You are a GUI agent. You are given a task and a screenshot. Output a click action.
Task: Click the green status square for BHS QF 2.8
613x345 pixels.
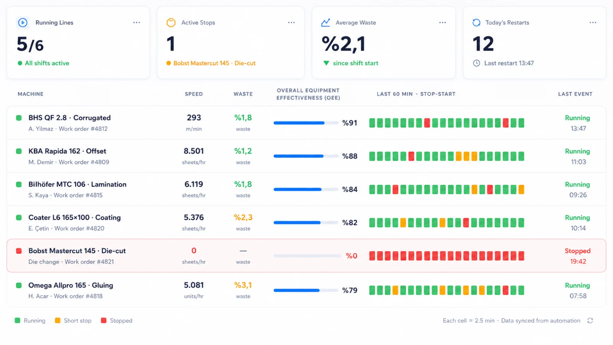(x=19, y=118)
